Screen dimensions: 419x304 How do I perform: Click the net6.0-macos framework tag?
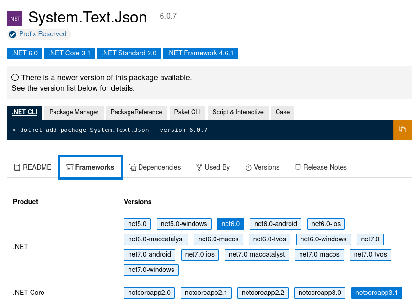pos(219,239)
